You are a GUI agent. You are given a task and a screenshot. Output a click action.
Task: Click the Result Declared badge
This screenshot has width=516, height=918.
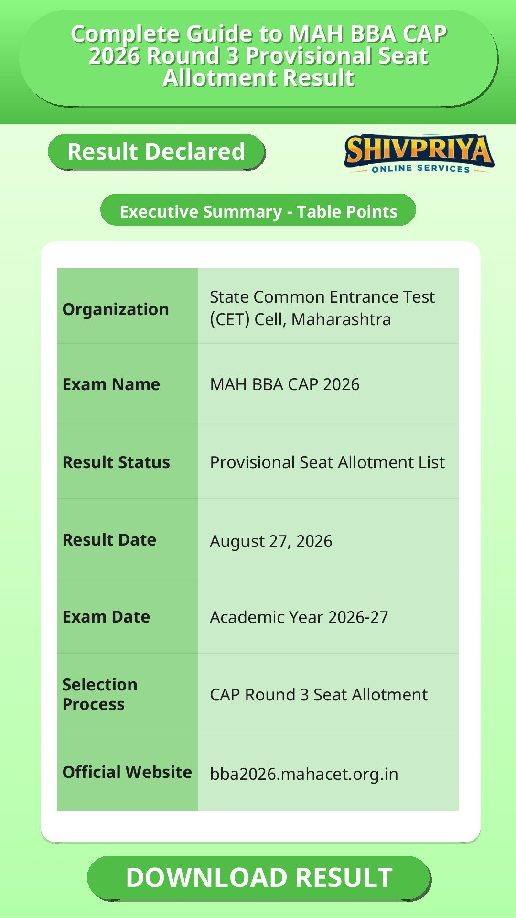(156, 152)
